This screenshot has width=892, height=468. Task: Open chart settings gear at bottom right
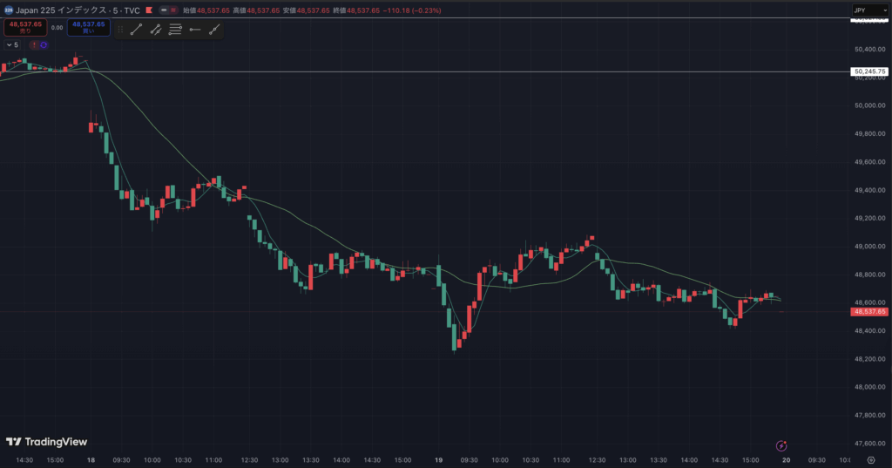871,458
